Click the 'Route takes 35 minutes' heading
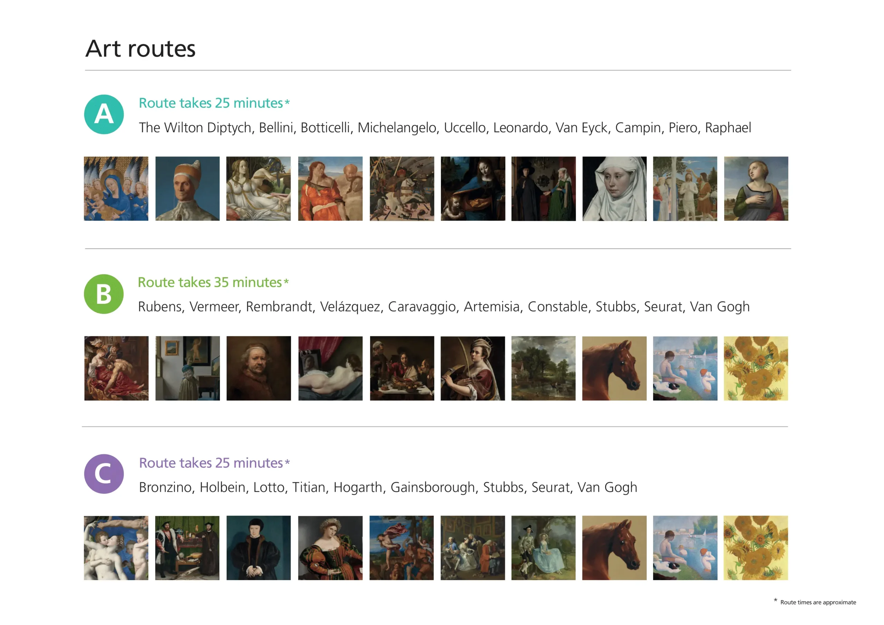The image size is (884, 625). point(213,282)
